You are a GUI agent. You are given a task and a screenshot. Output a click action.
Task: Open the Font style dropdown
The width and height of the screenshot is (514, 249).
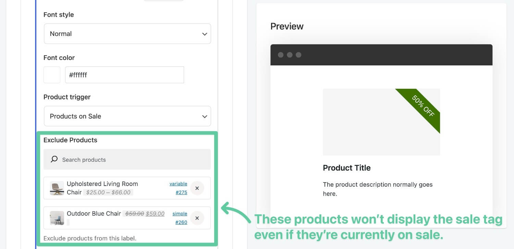click(x=127, y=34)
